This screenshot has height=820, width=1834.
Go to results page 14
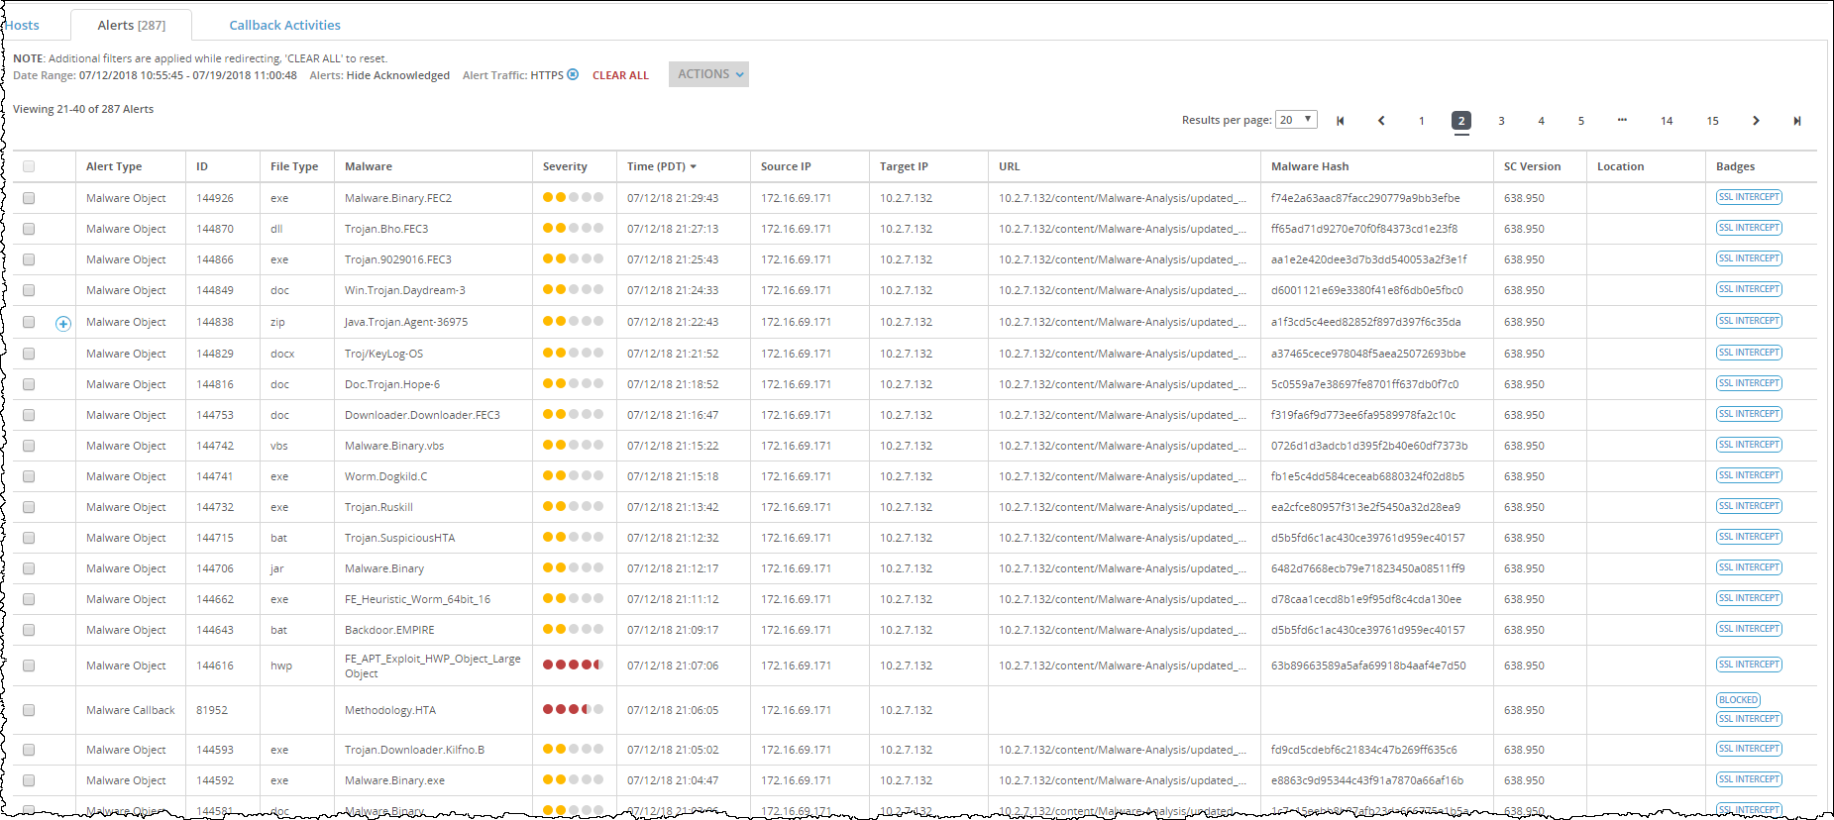pos(1667,121)
